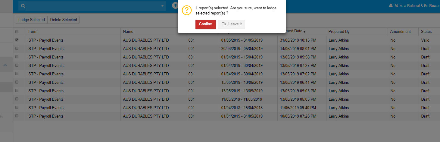Click the Amendment column header
The image size is (440, 142).
400,32
